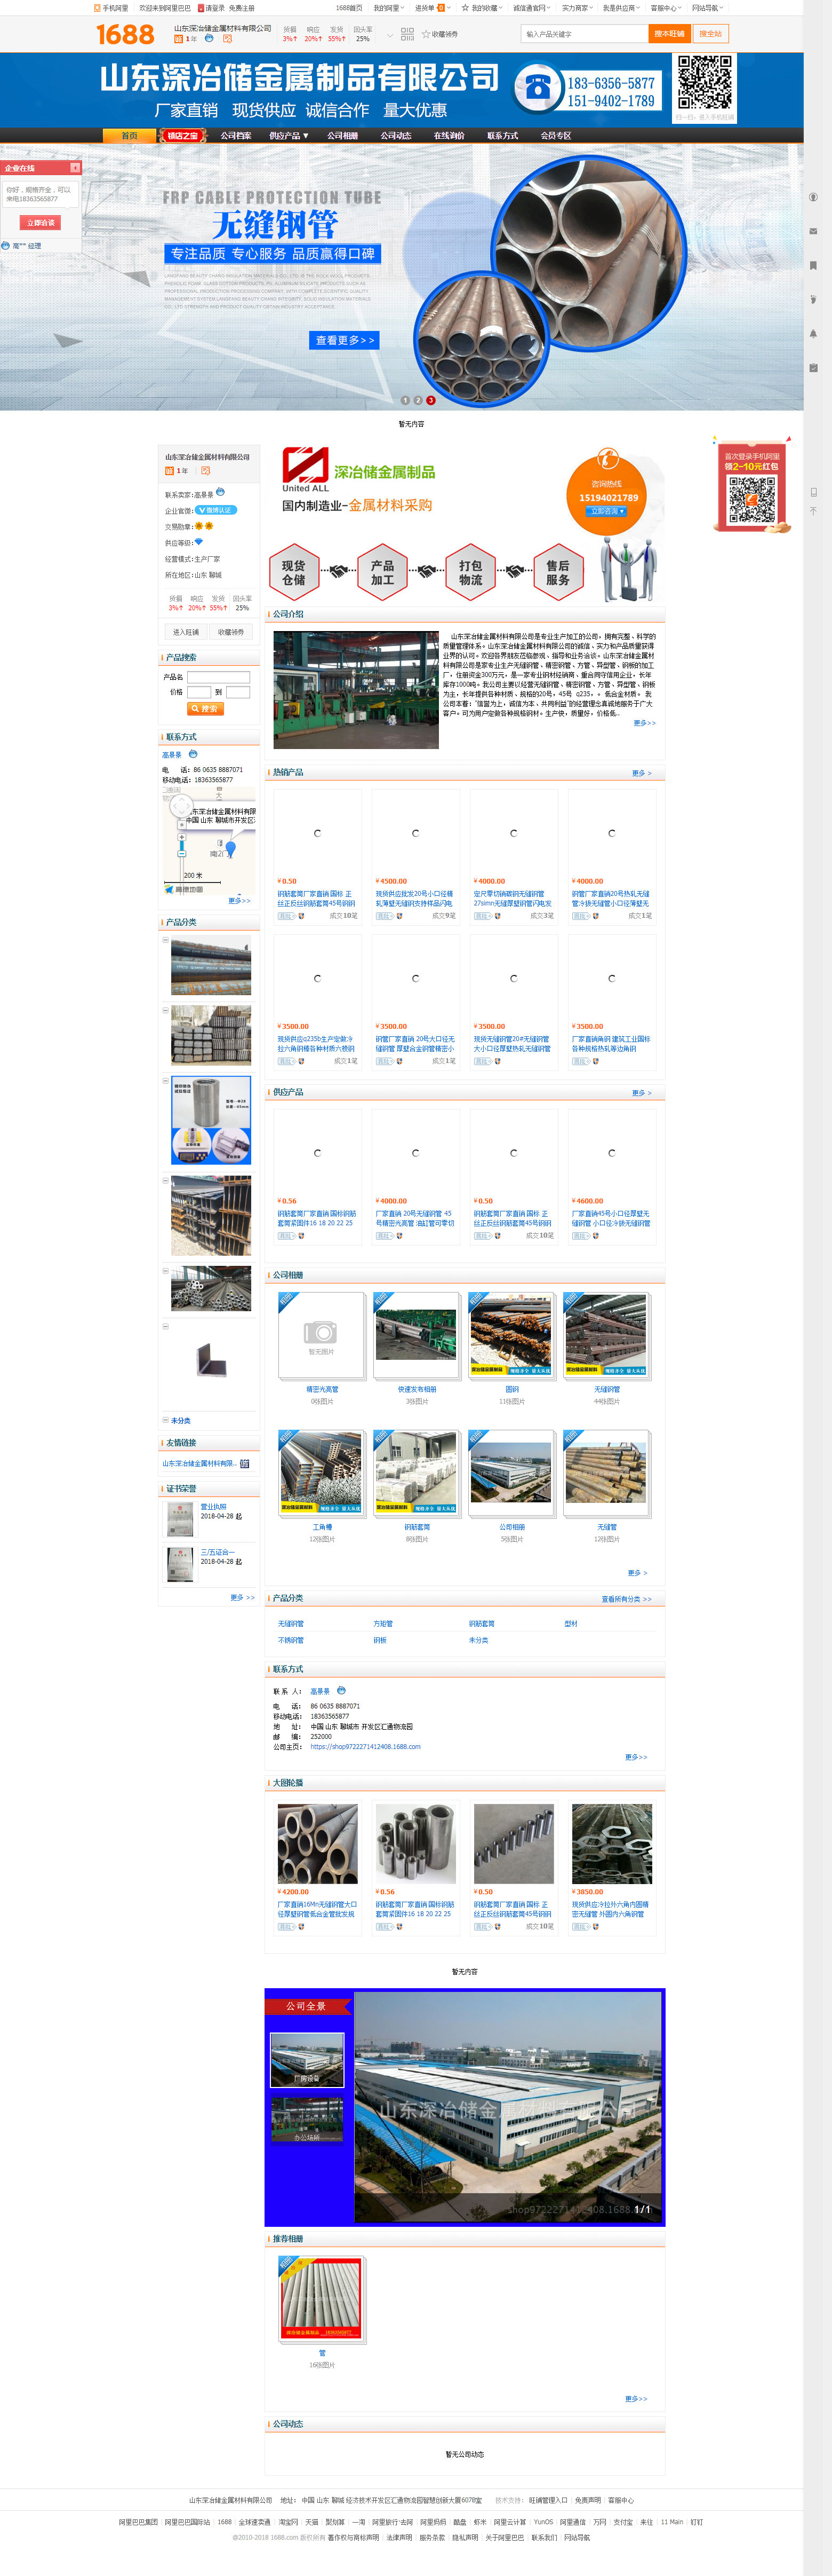Click the 产品名 input field

point(219,677)
